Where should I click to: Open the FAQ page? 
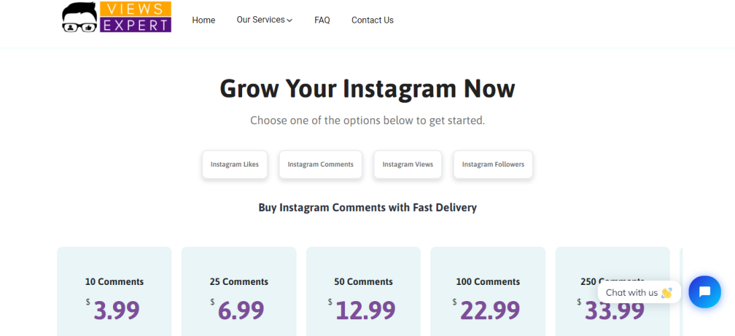322,20
